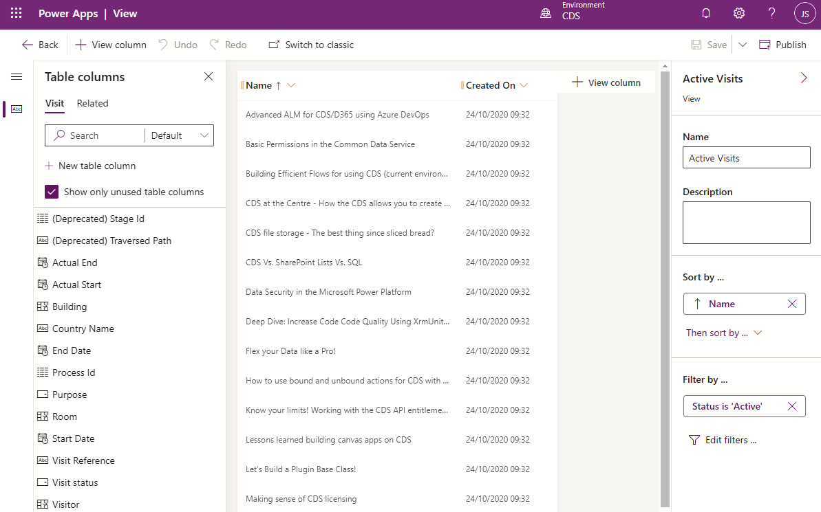Remove the Name sort with its X
Viewport: 821px width, 512px height.
tap(792, 304)
